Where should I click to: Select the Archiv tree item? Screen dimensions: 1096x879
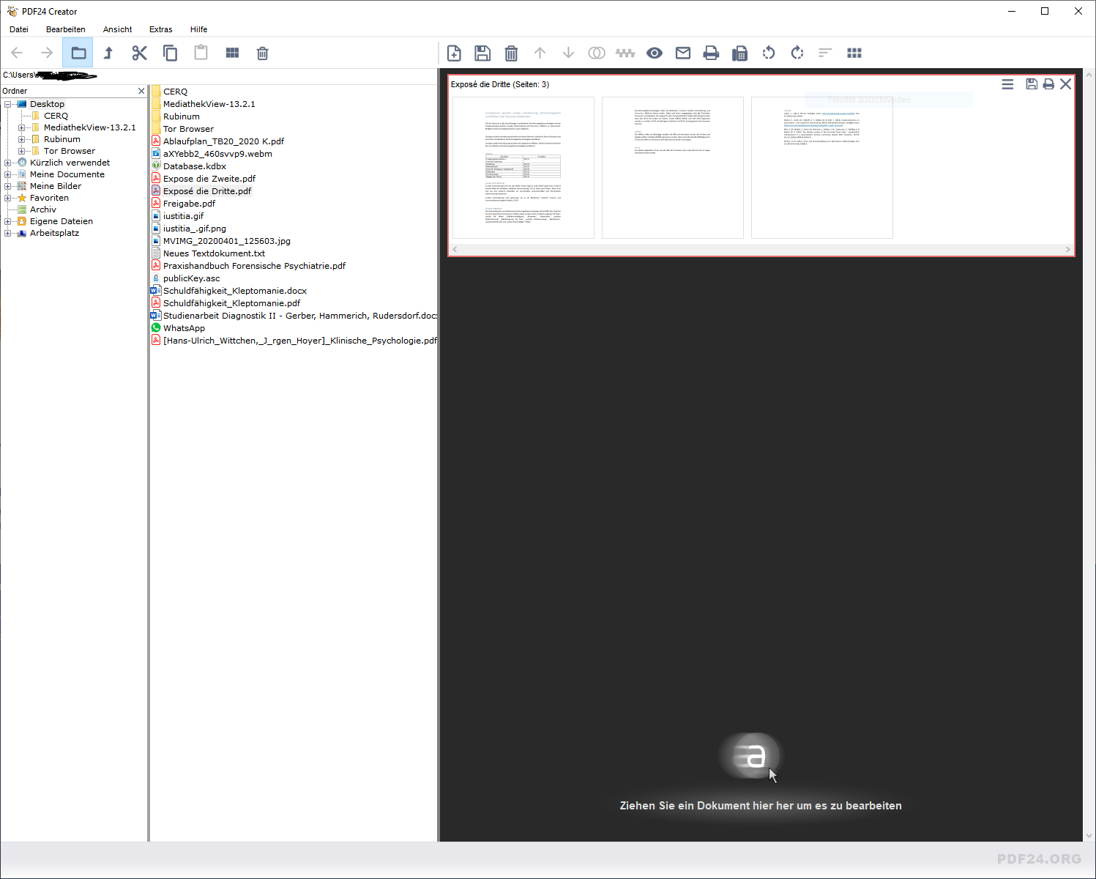[x=43, y=209]
